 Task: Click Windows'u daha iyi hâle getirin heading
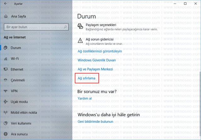(109, 115)
